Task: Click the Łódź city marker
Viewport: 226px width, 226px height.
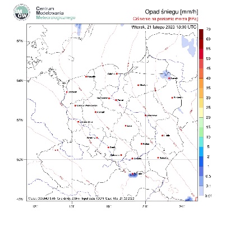Action: coord(126,126)
